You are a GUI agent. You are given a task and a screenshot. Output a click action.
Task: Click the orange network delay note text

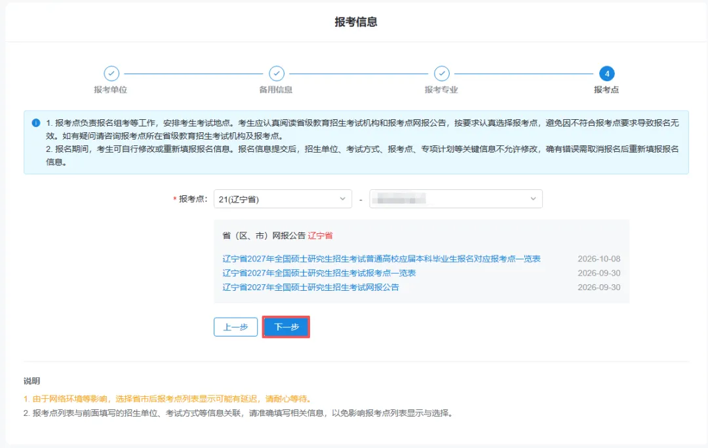pos(168,399)
